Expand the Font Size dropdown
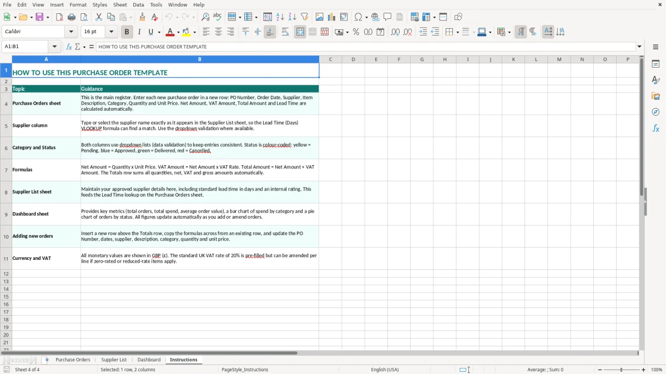Viewport: 666px width, 374px height. point(111,32)
